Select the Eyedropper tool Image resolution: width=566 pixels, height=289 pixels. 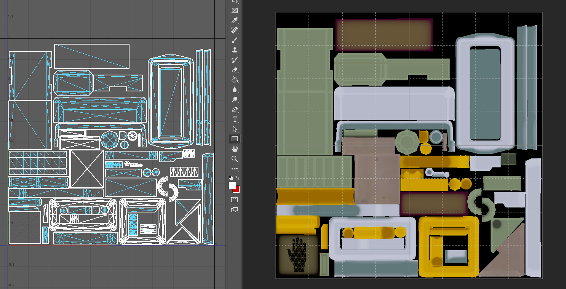(x=235, y=20)
